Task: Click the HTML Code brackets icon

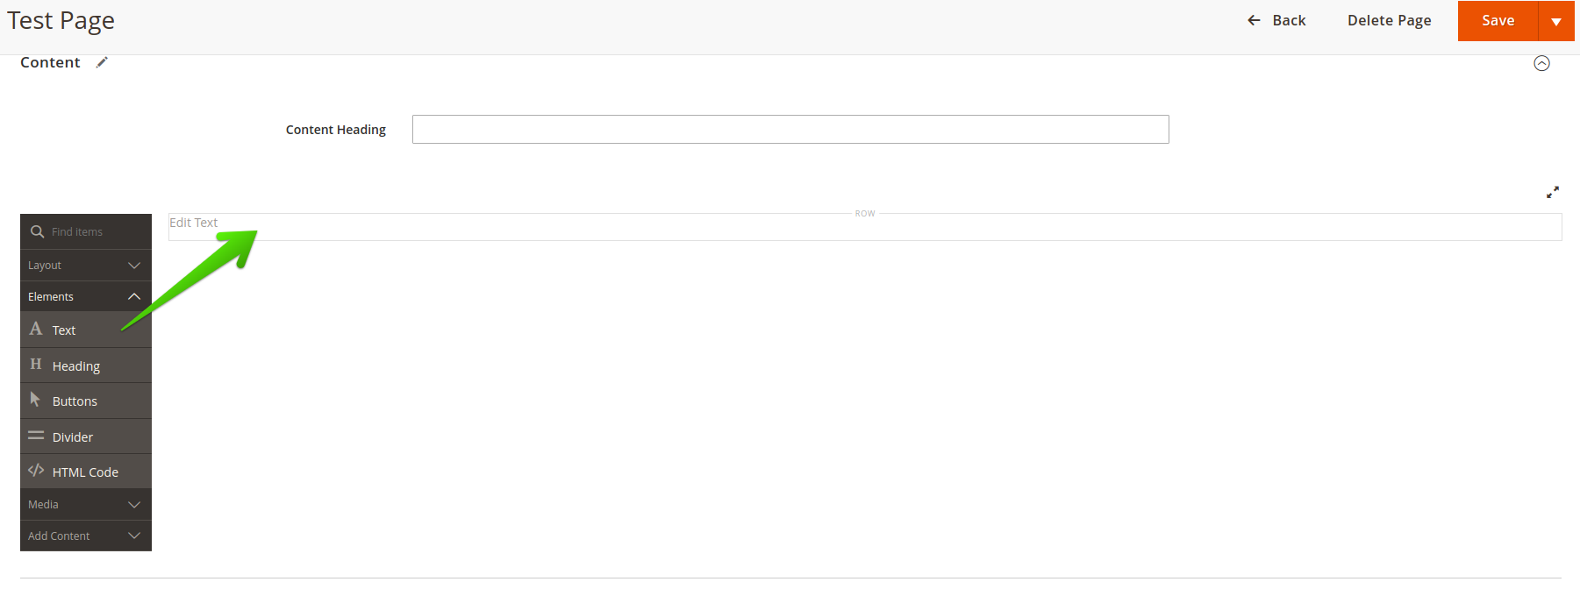Action: pos(36,471)
